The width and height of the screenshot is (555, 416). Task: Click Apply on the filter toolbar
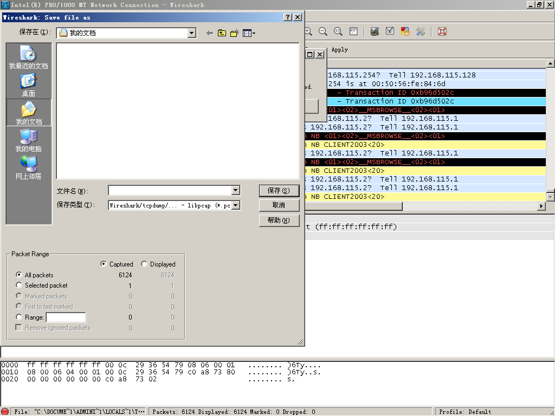coord(340,50)
